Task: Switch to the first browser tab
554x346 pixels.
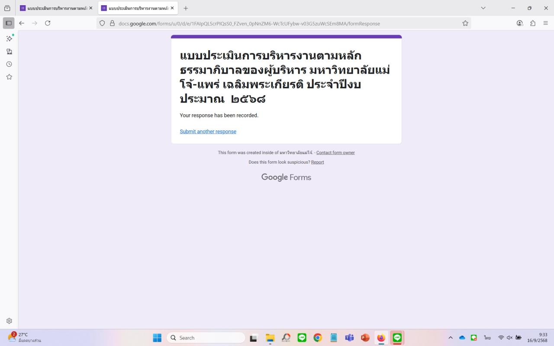Action: (53, 8)
